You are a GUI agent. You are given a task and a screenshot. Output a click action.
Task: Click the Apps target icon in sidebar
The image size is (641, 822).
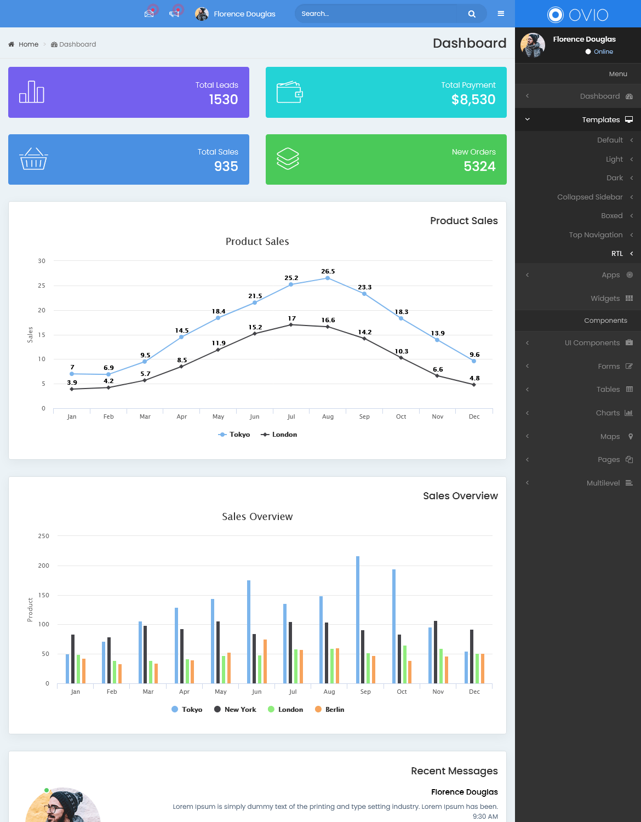click(629, 275)
